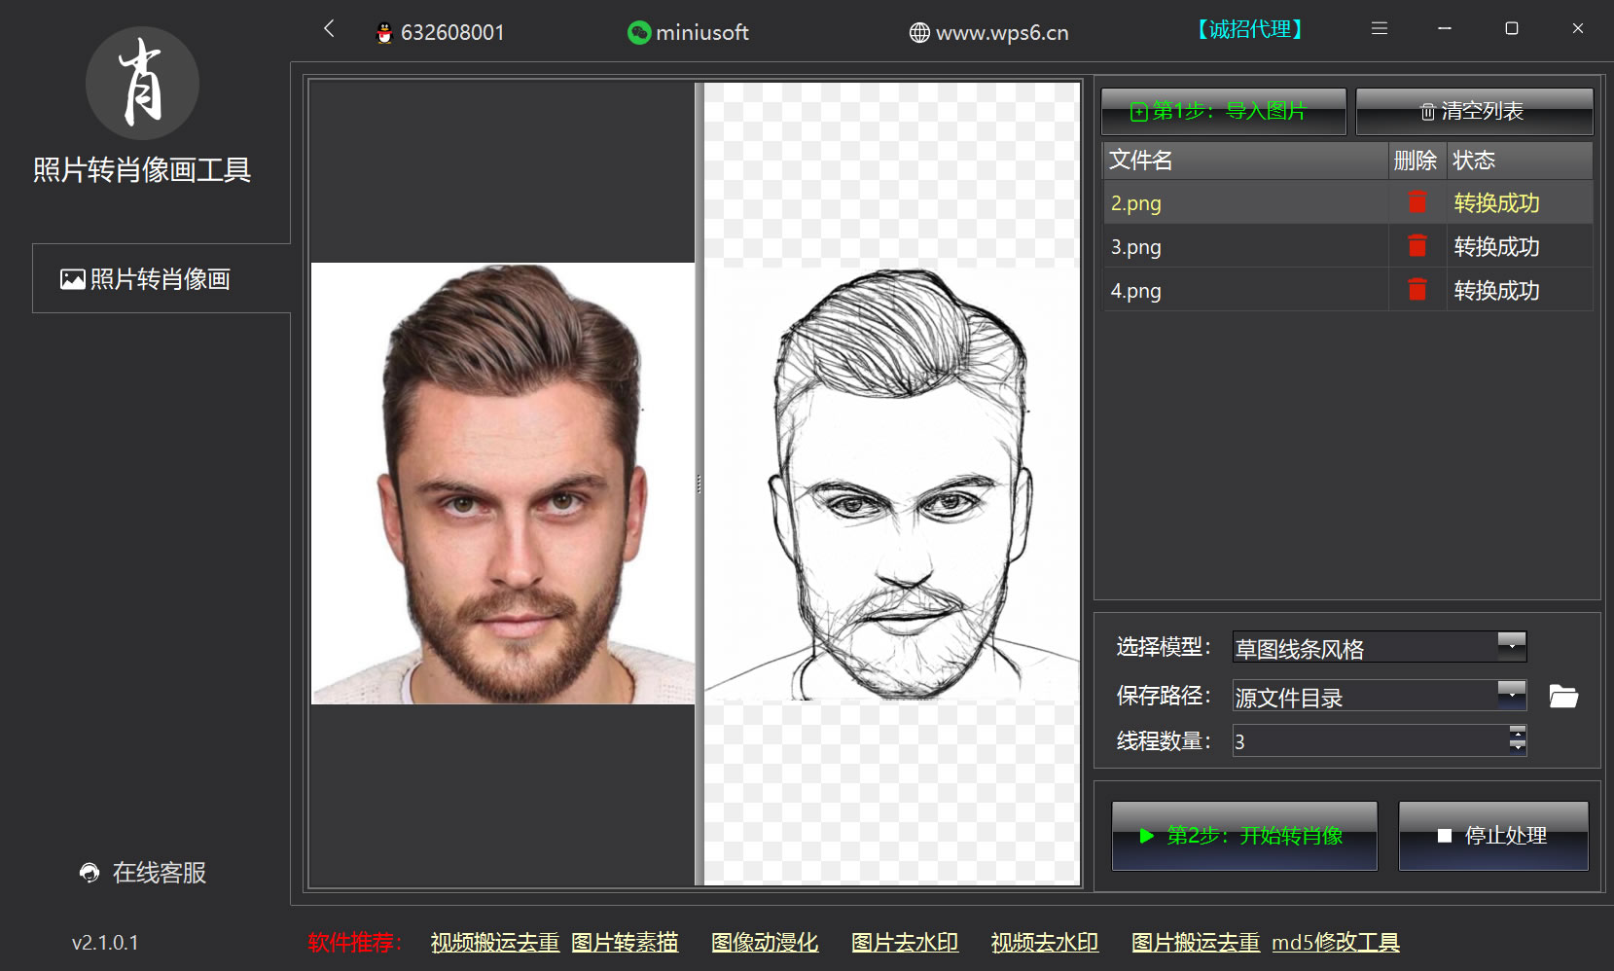1614x971 pixels.
Task: Expand the 选择模型 style dropdown
Action: tap(1511, 645)
